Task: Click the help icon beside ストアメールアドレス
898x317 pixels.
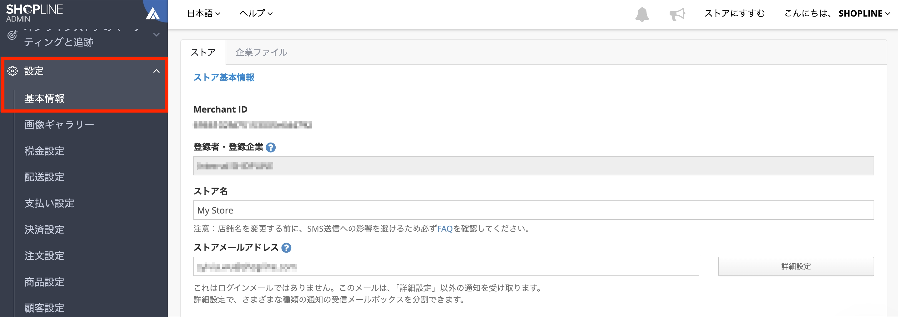Action: (x=286, y=248)
